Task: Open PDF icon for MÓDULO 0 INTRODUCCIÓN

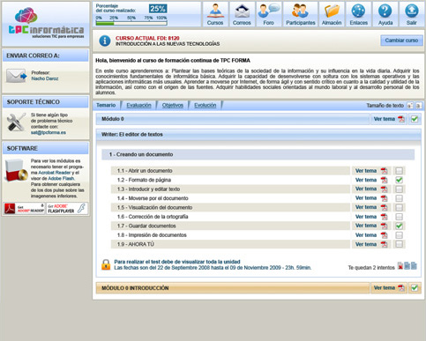Action: (401, 288)
